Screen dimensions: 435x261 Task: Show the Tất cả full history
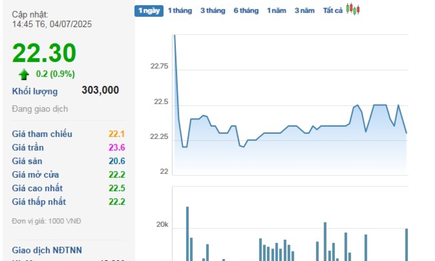333,11
